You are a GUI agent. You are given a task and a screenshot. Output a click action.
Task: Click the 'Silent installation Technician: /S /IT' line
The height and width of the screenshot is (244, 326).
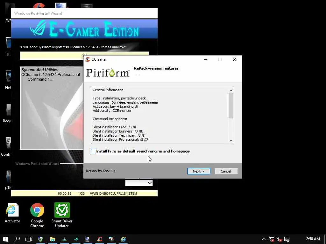[119, 135]
